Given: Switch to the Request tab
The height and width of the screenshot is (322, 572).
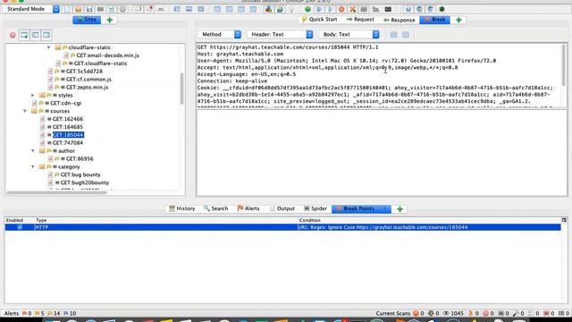Looking at the screenshot, I should (360, 20).
